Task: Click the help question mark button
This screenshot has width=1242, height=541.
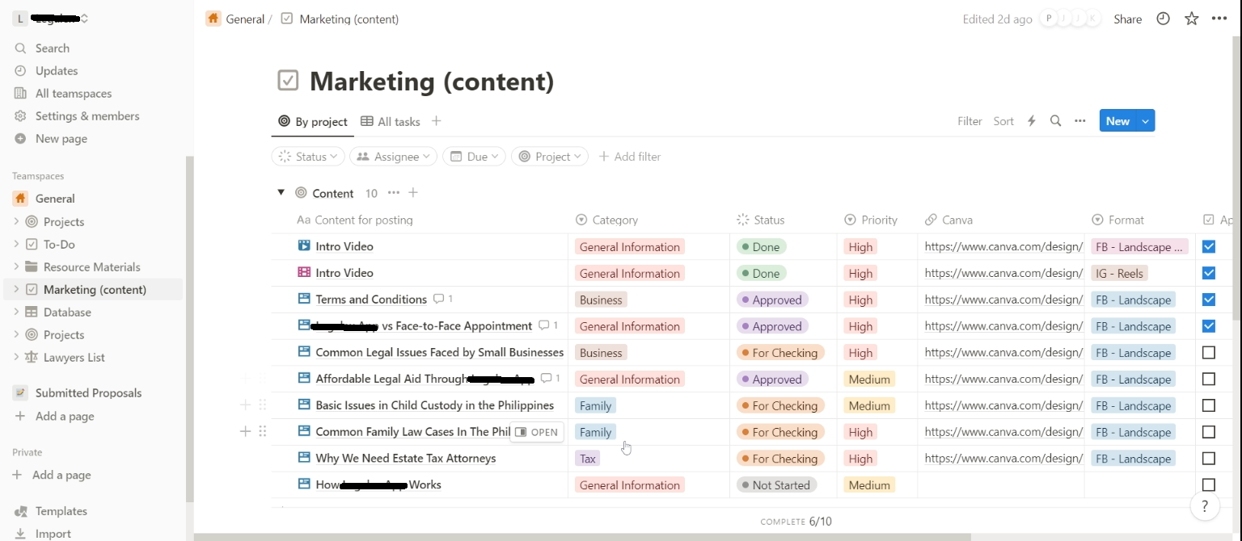Action: (1205, 506)
